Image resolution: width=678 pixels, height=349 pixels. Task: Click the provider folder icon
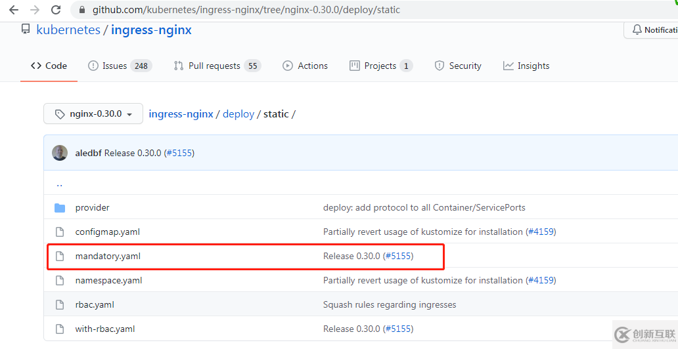tap(60, 208)
